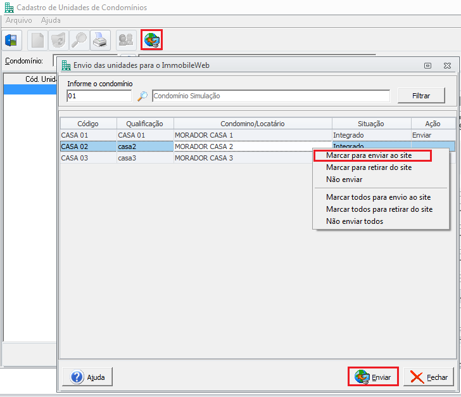Choose Marcar todos para envio ao site
Screen dimensions: 461x397
pos(378,197)
